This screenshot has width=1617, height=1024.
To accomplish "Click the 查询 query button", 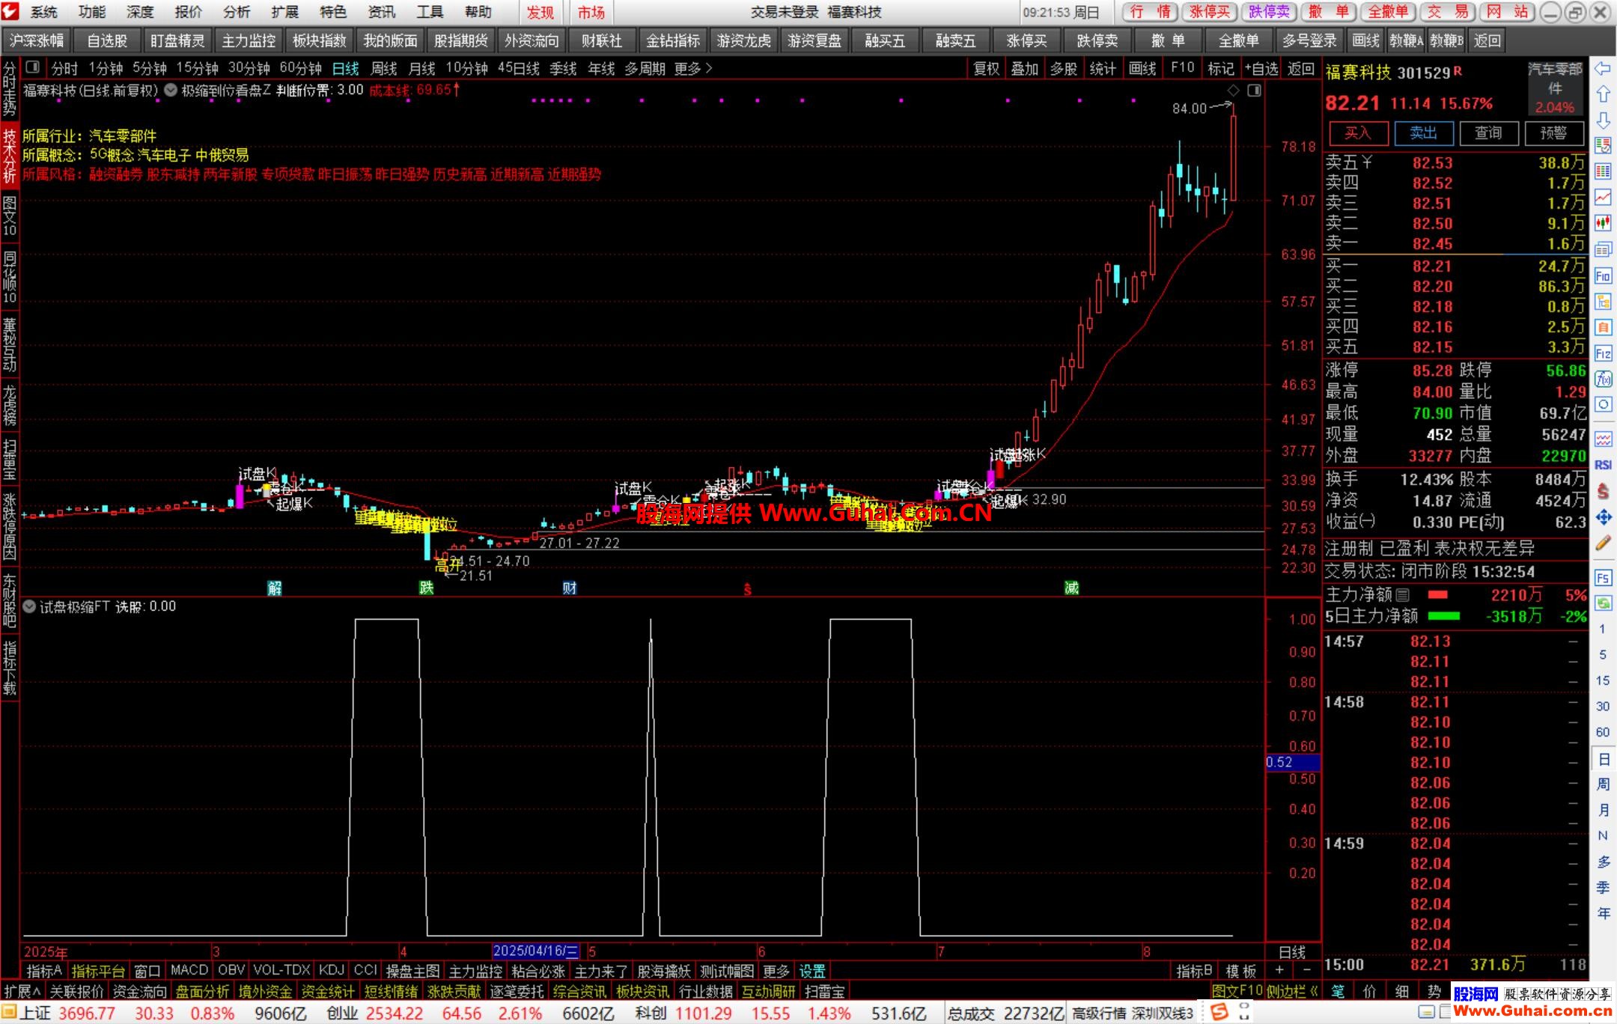I will click(1488, 133).
